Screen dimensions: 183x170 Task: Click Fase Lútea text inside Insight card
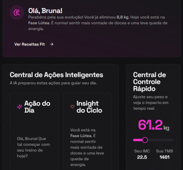(81, 136)
